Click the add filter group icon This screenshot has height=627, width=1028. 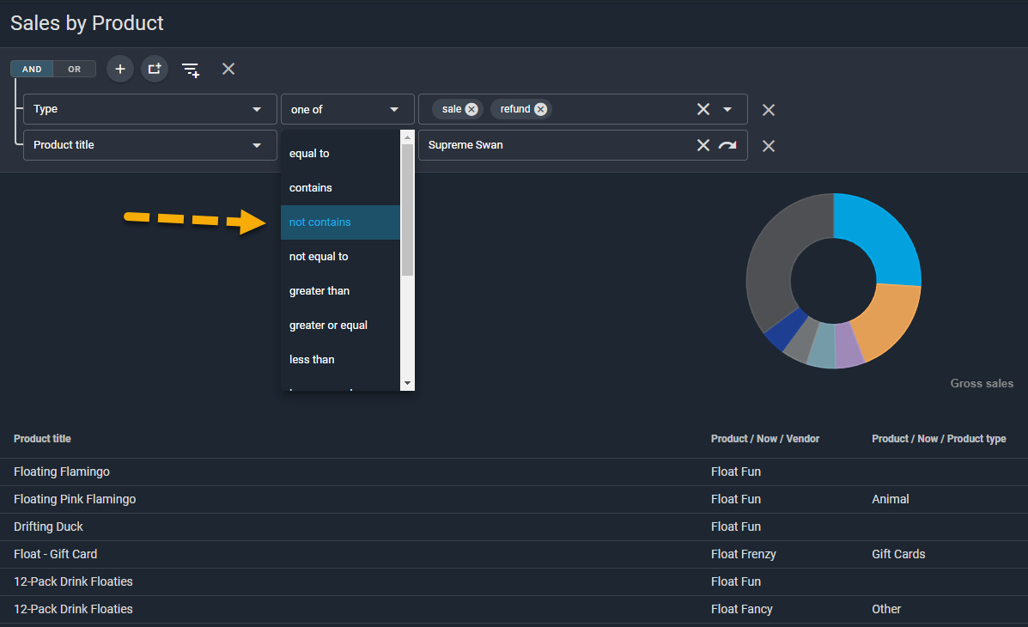[x=155, y=69]
